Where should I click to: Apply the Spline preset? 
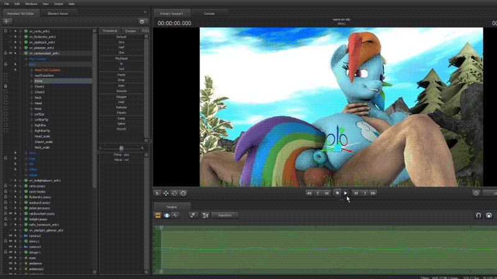(x=121, y=123)
